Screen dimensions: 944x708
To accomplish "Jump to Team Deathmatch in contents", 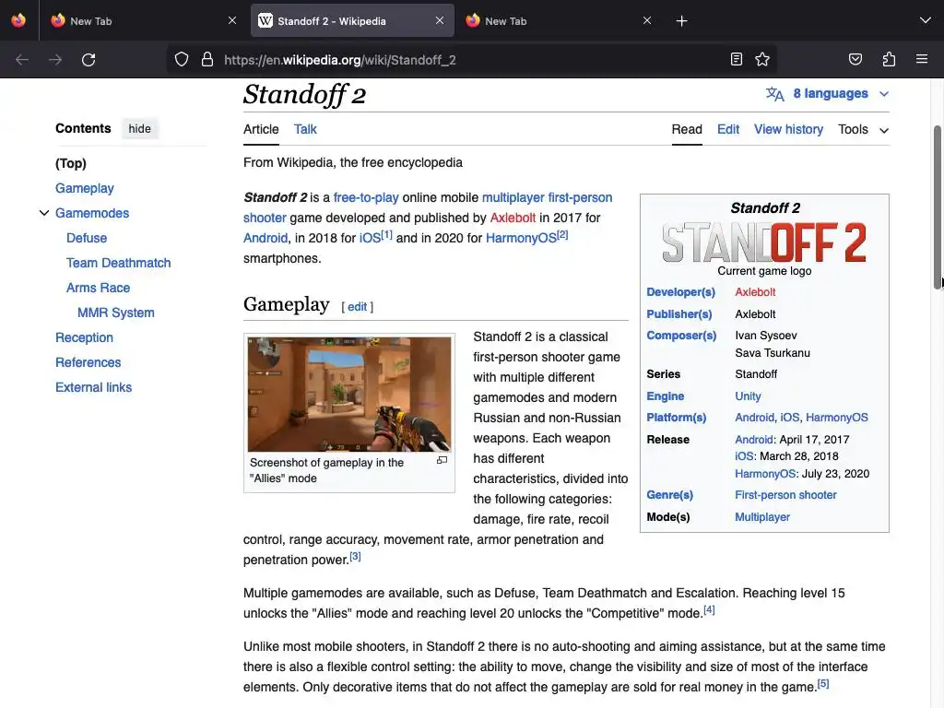I will point(119,263).
